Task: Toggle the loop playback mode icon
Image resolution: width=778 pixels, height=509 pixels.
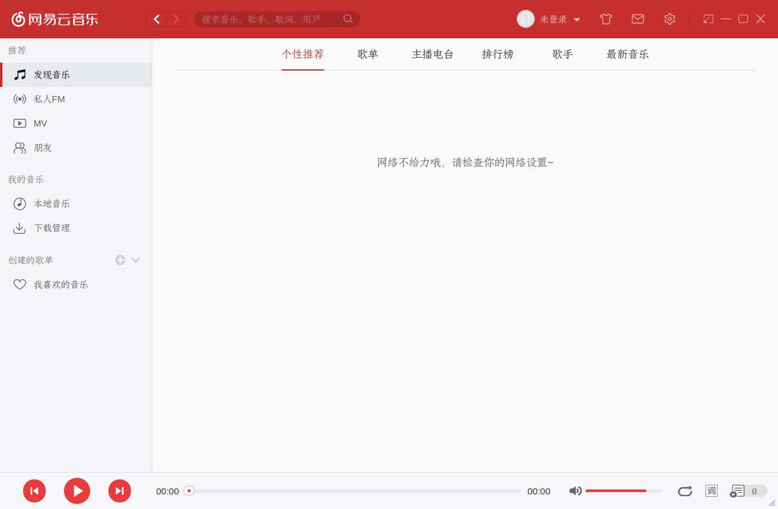Action: pyautogui.click(x=685, y=491)
